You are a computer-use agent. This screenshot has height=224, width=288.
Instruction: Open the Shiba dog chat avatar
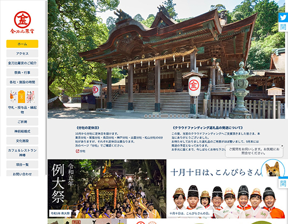[x=273, y=169]
